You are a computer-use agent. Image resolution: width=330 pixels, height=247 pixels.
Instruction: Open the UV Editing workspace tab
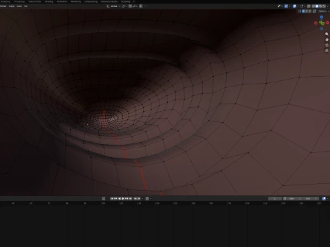19,1
